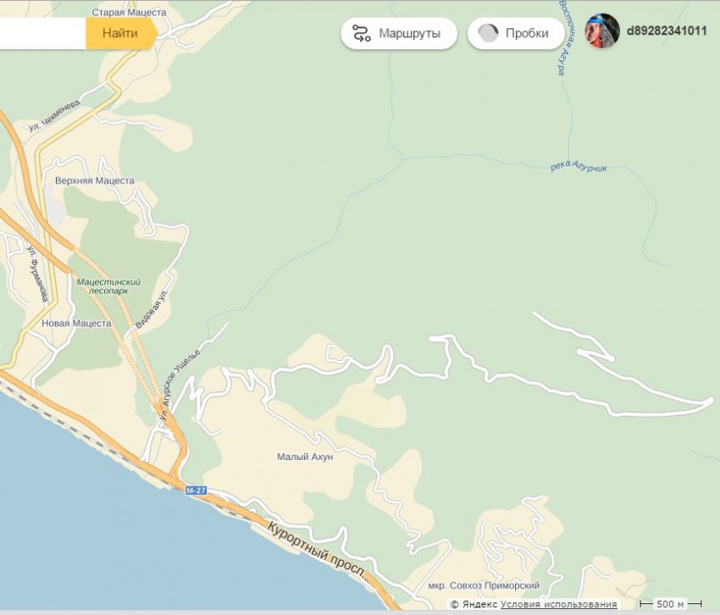
Task: Open the user profile avatar
Action: click(x=602, y=31)
